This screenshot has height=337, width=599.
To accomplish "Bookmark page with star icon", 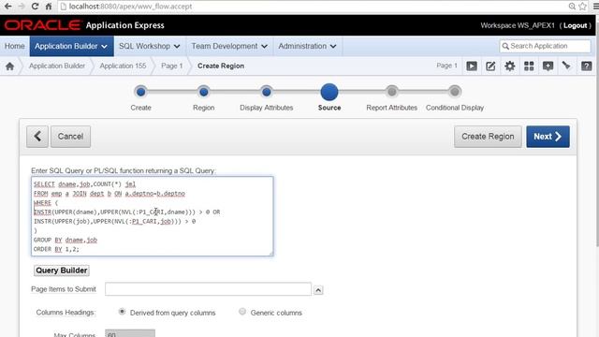I will coord(582,7).
